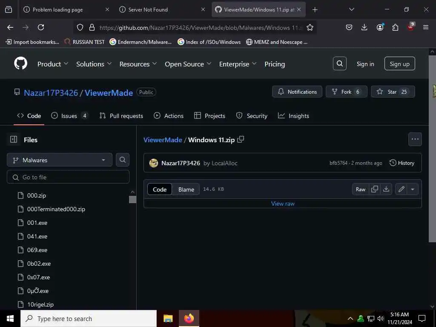Expand the Enterprise dropdown menu

point(238,64)
